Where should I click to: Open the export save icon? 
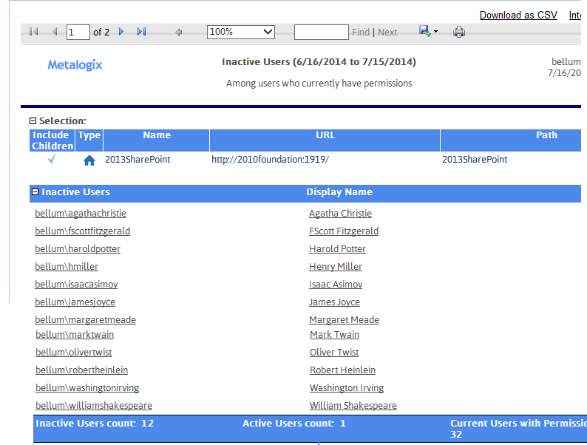pyautogui.click(x=424, y=31)
